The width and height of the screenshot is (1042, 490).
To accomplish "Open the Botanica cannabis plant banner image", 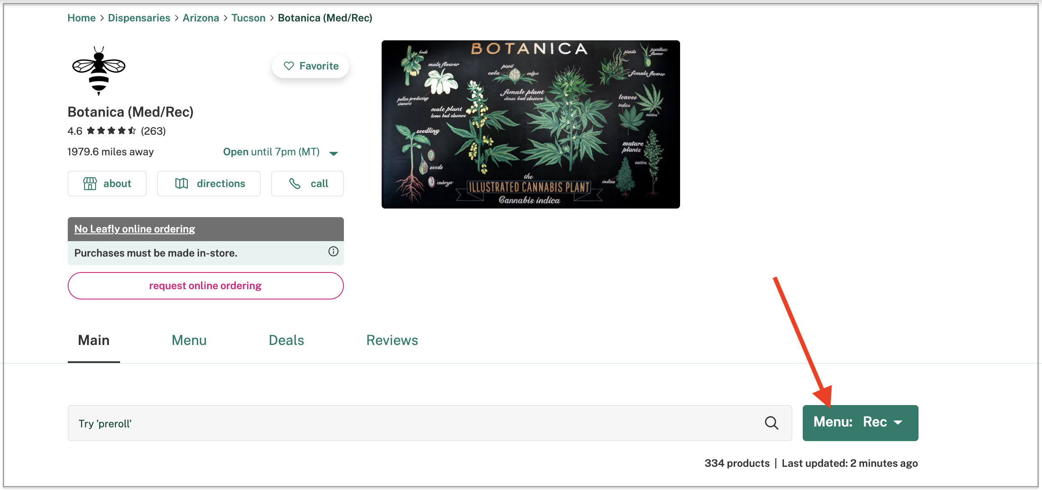I will pyautogui.click(x=531, y=124).
